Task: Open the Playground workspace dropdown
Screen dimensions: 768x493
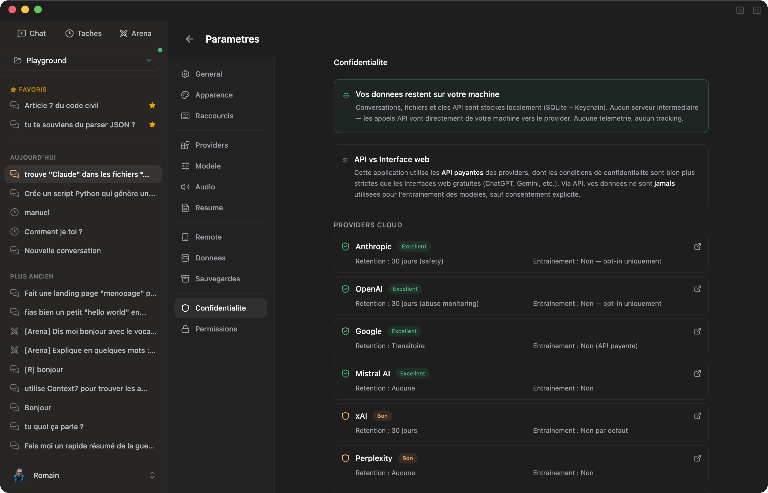Action: point(83,60)
